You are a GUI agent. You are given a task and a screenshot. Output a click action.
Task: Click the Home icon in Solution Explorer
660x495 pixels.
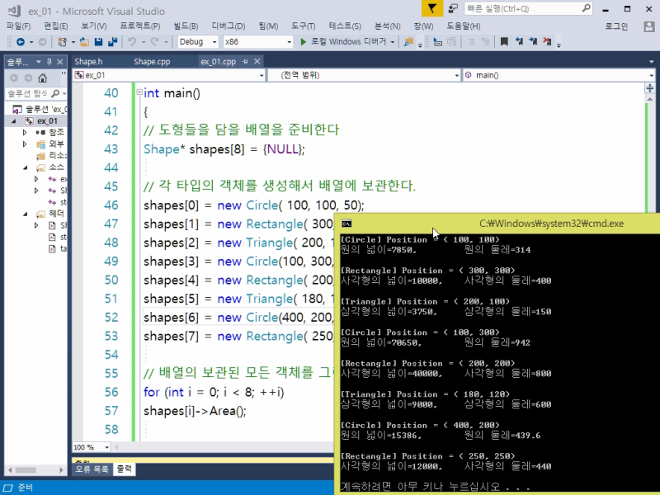pos(43,78)
